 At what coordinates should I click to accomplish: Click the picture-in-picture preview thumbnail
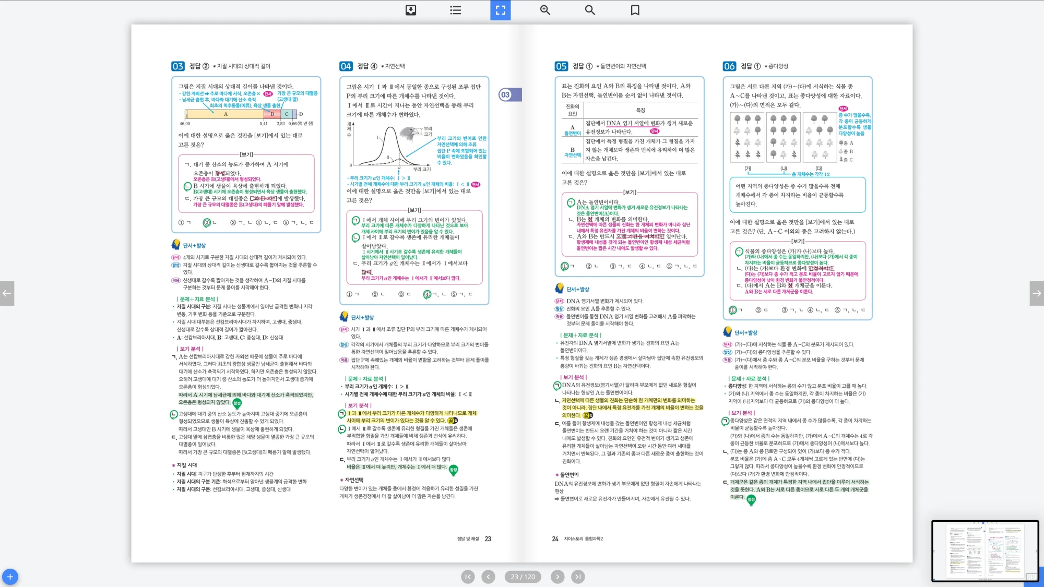[x=985, y=550]
